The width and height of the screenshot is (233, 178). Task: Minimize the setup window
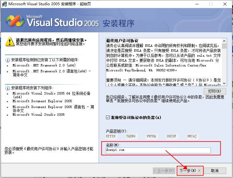pos(196,4)
